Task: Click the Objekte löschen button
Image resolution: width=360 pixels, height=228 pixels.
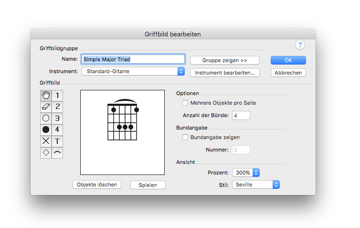Action: [97, 185]
